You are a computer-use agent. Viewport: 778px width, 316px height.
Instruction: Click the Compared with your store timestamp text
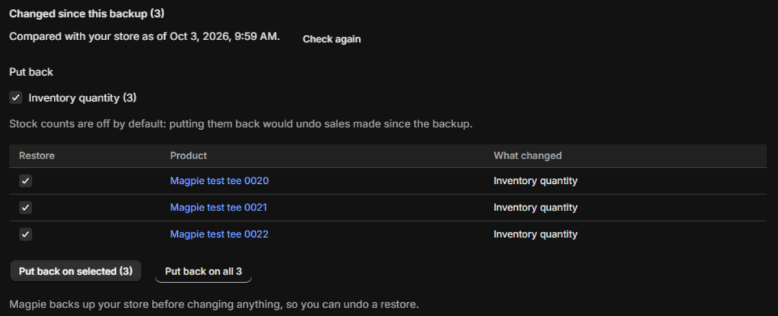click(x=145, y=37)
